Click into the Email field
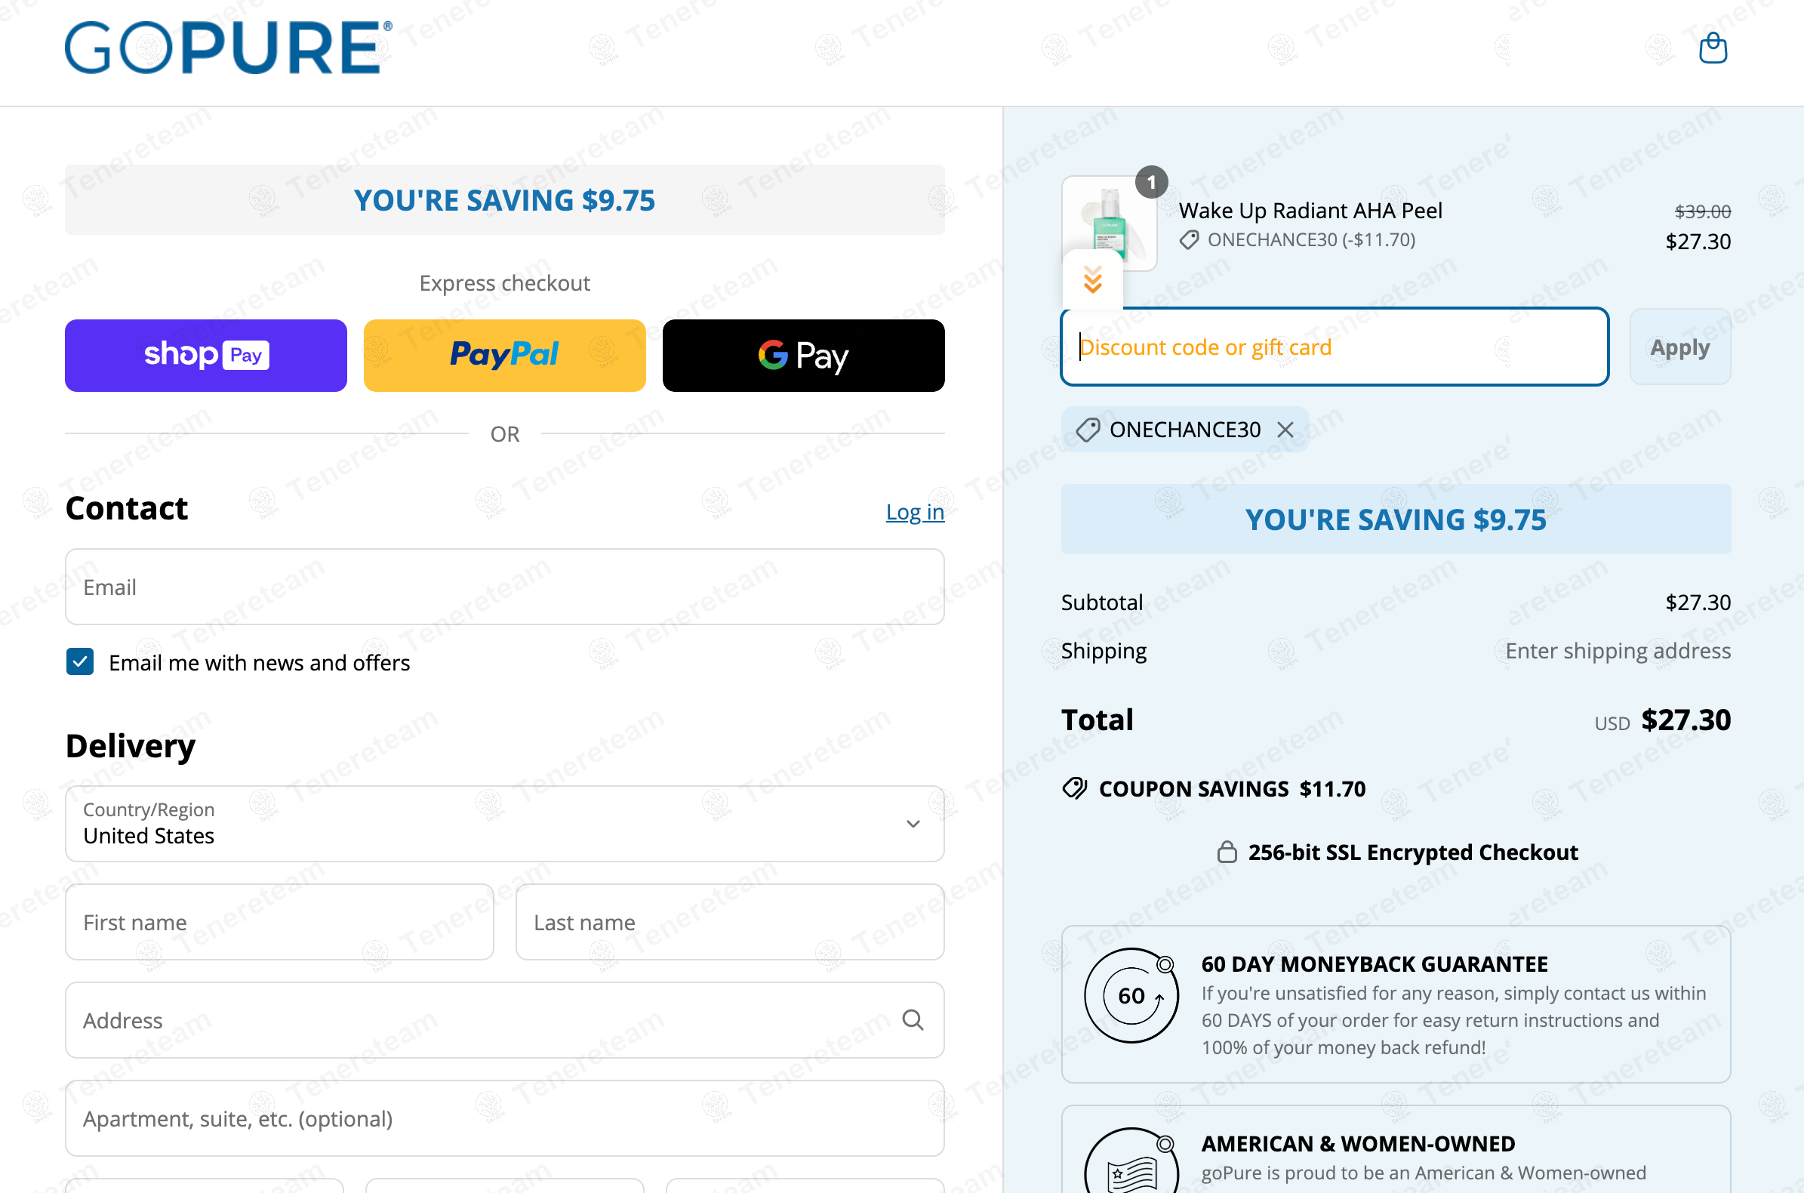This screenshot has width=1804, height=1193. (504, 587)
